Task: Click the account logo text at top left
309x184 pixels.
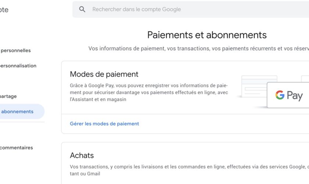Action: (4, 10)
